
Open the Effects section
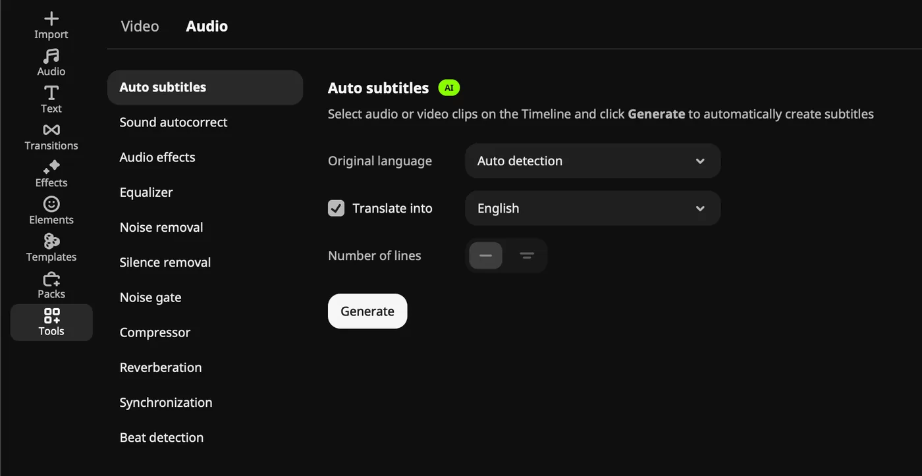tap(51, 174)
